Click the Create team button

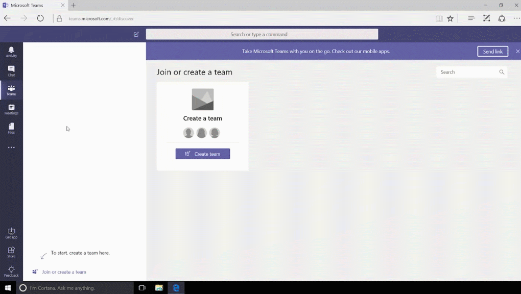[203, 154]
